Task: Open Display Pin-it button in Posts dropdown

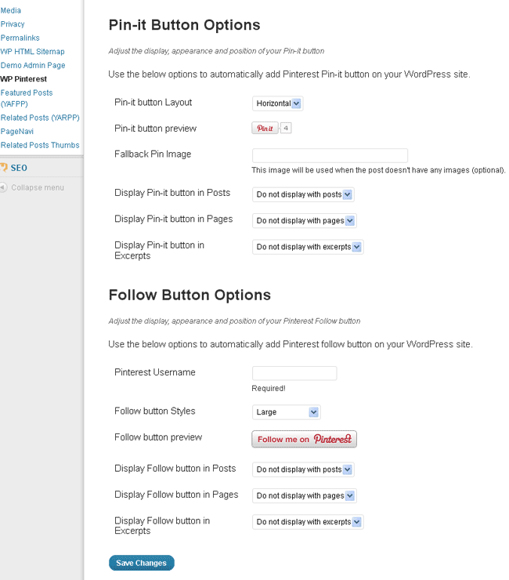Action: [x=303, y=194]
